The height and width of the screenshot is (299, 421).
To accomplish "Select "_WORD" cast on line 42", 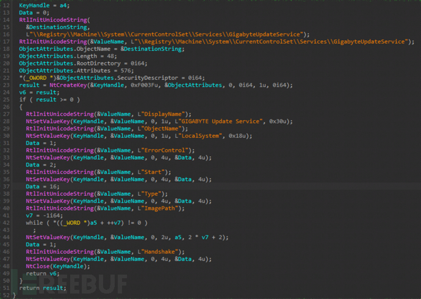I will (71, 223).
